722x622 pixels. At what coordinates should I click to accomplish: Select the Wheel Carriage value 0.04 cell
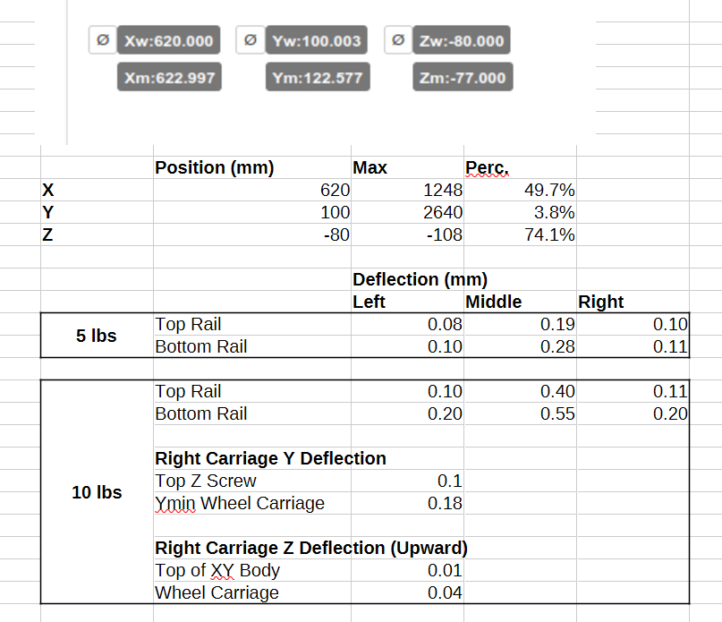coord(408,592)
